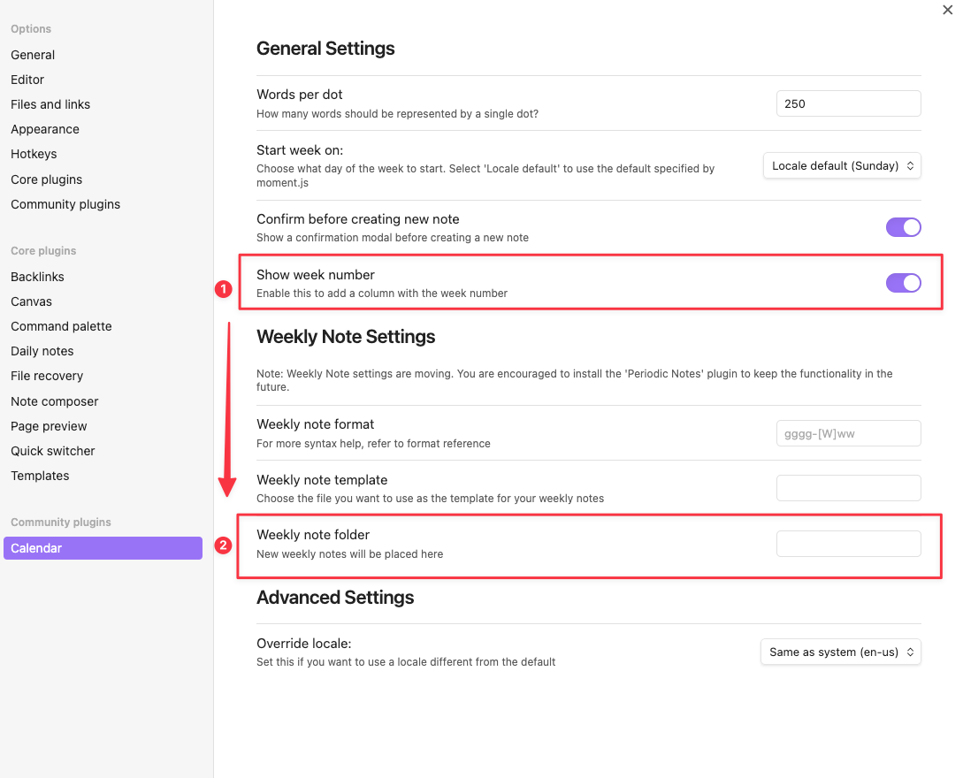Viewport: 963px width, 778px height.
Task: Toggle Show week number switch
Action: click(x=903, y=283)
